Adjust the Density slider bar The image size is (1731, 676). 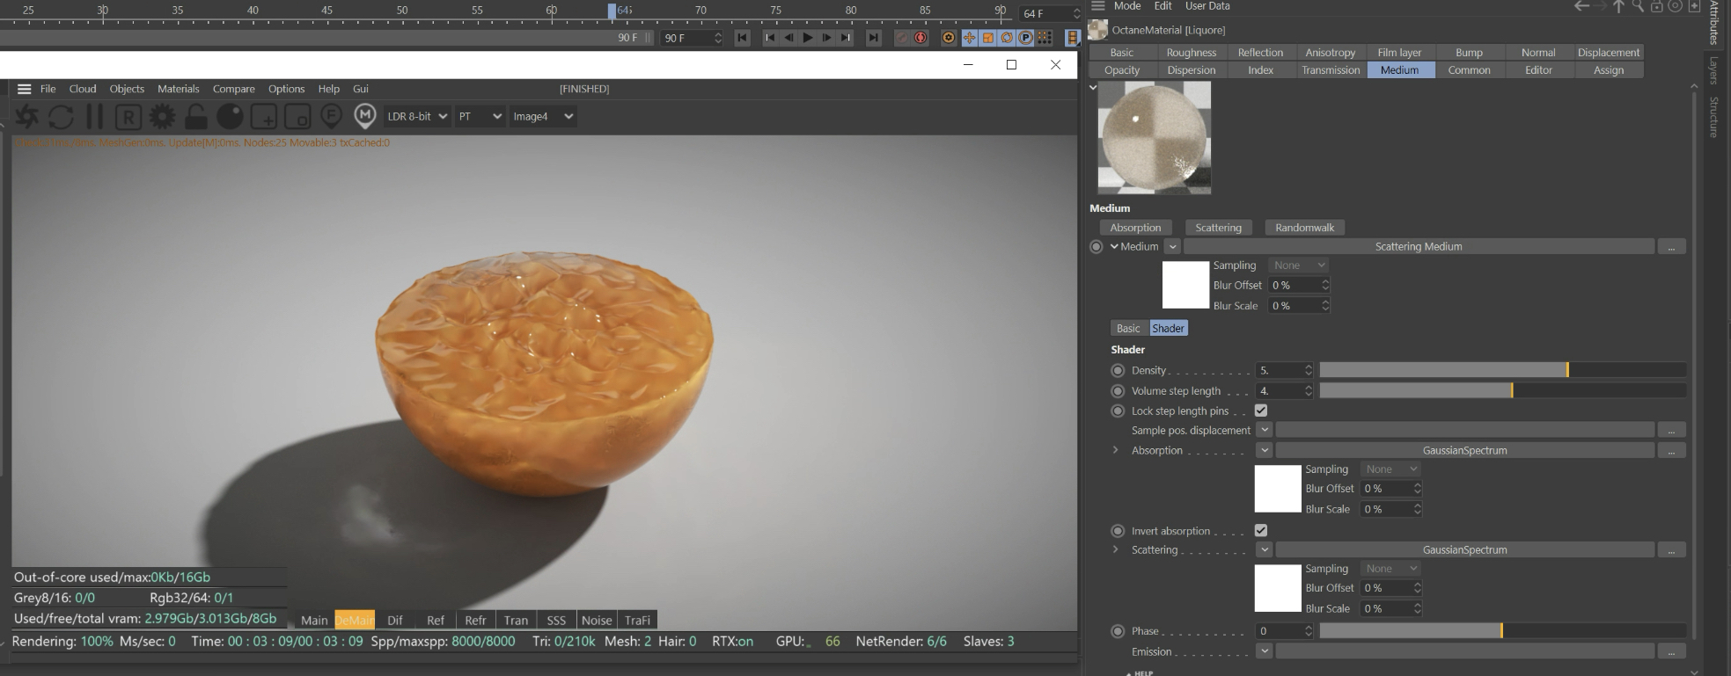[x=1501, y=370]
